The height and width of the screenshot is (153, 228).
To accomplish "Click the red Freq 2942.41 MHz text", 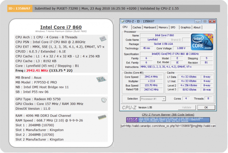I will tap(37, 70).
